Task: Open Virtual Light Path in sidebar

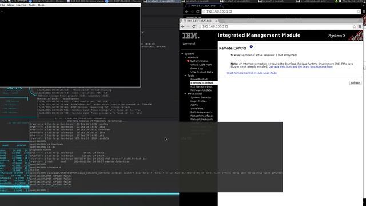Action: click(x=201, y=65)
